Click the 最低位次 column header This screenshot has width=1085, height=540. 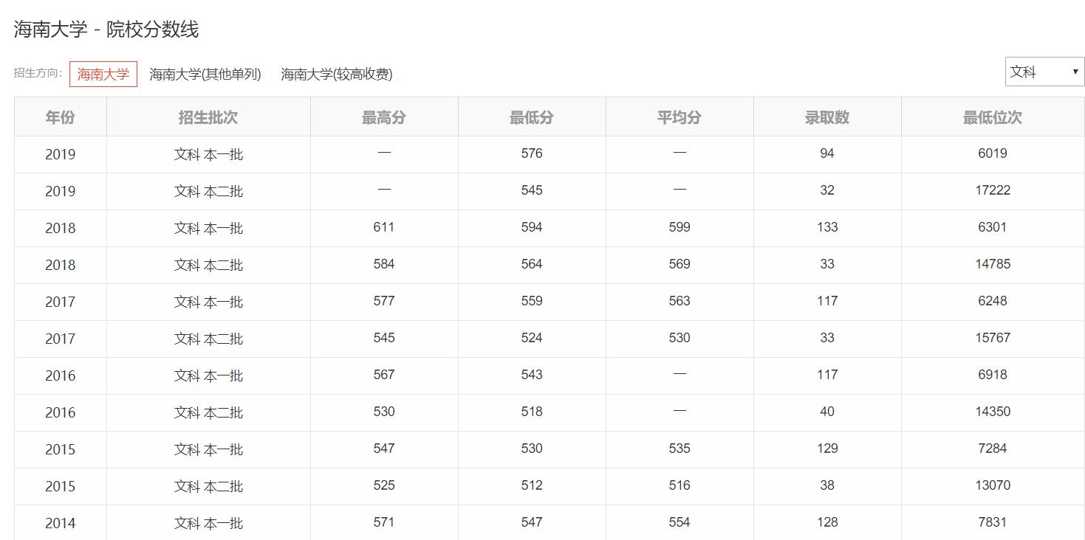coord(991,117)
